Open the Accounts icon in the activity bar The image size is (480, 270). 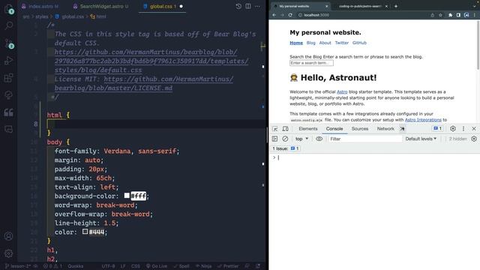[x=8, y=236]
